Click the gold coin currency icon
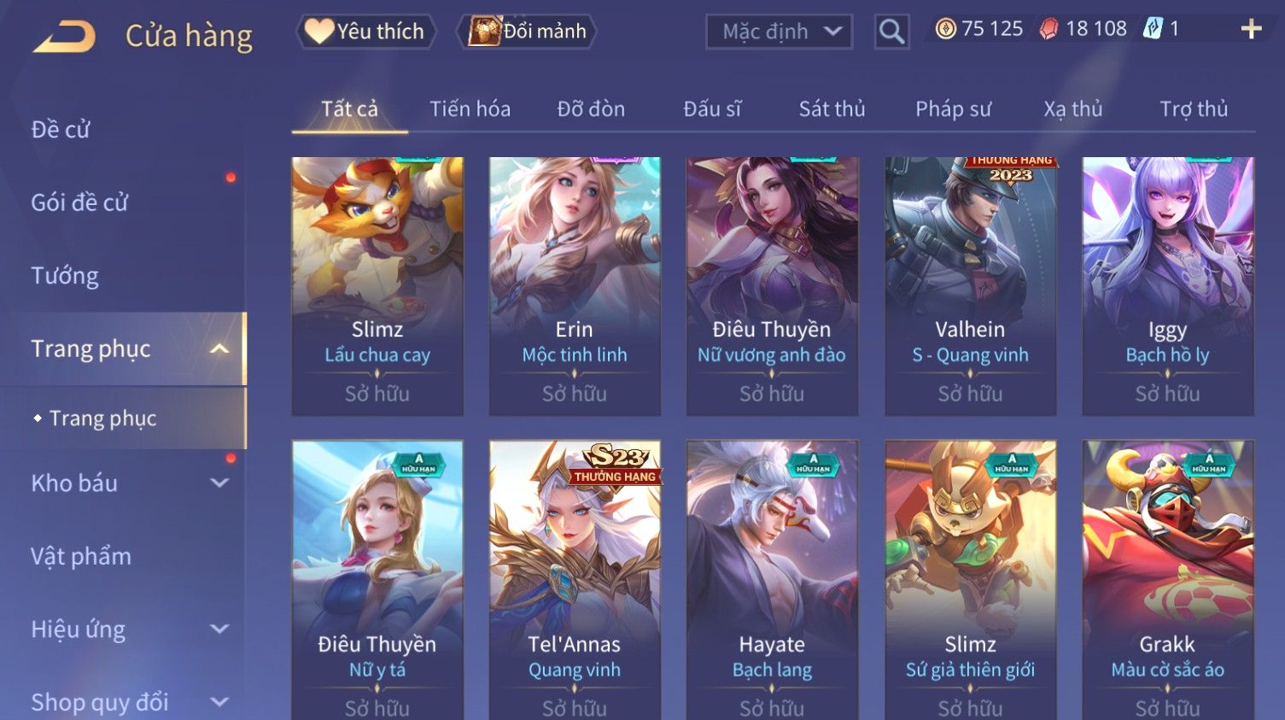The image size is (1285, 720). (945, 29)
